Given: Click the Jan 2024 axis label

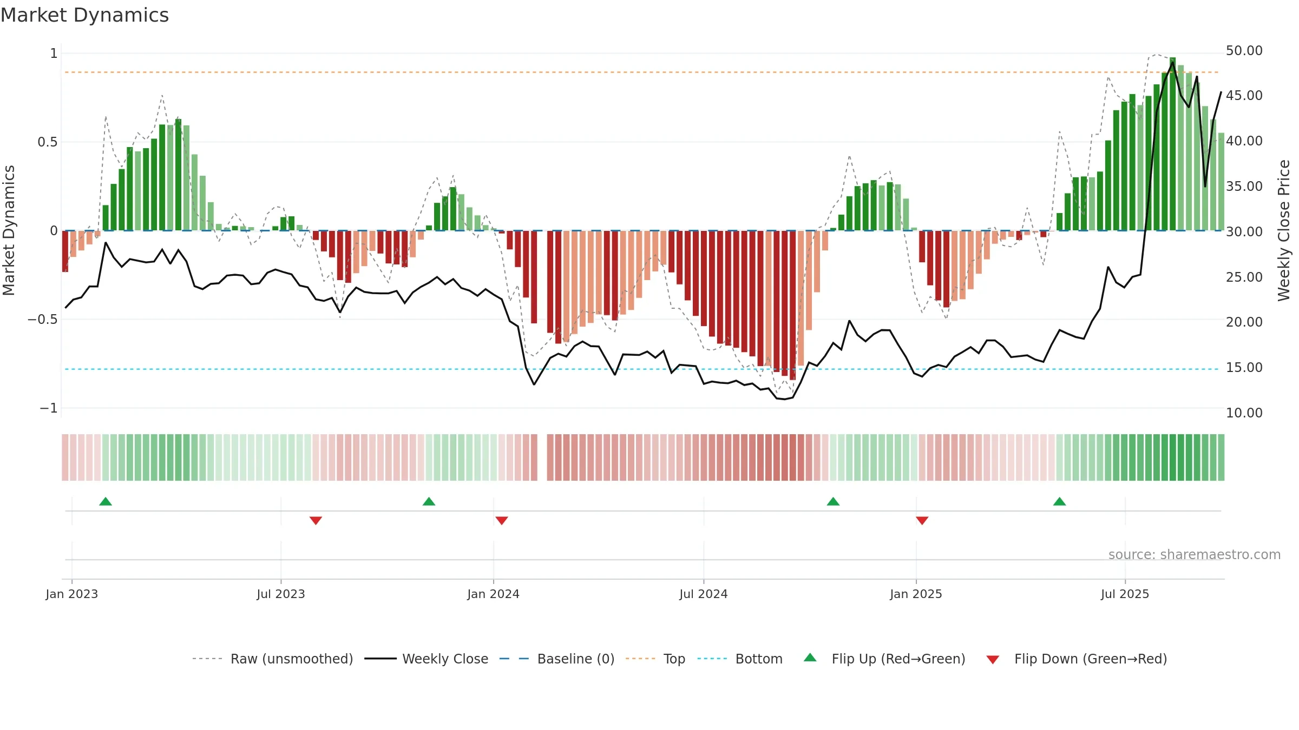Looking at the screenshot, I should click(x=493, y=594).
